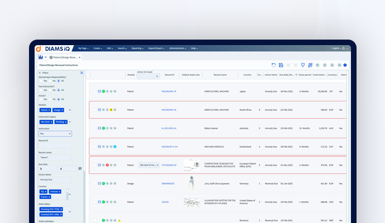Tick the checkbox on the South Africa row
385x223 pixels.
click(94, 110)
